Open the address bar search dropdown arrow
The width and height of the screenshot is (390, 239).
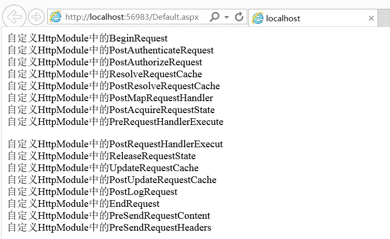coord(227,17)
